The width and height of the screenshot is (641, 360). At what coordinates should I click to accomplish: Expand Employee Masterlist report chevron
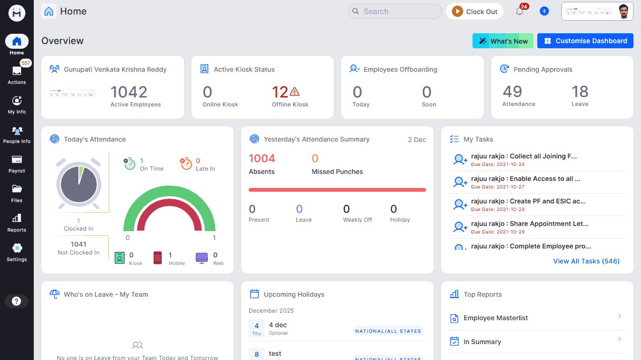tap(619, 316)
